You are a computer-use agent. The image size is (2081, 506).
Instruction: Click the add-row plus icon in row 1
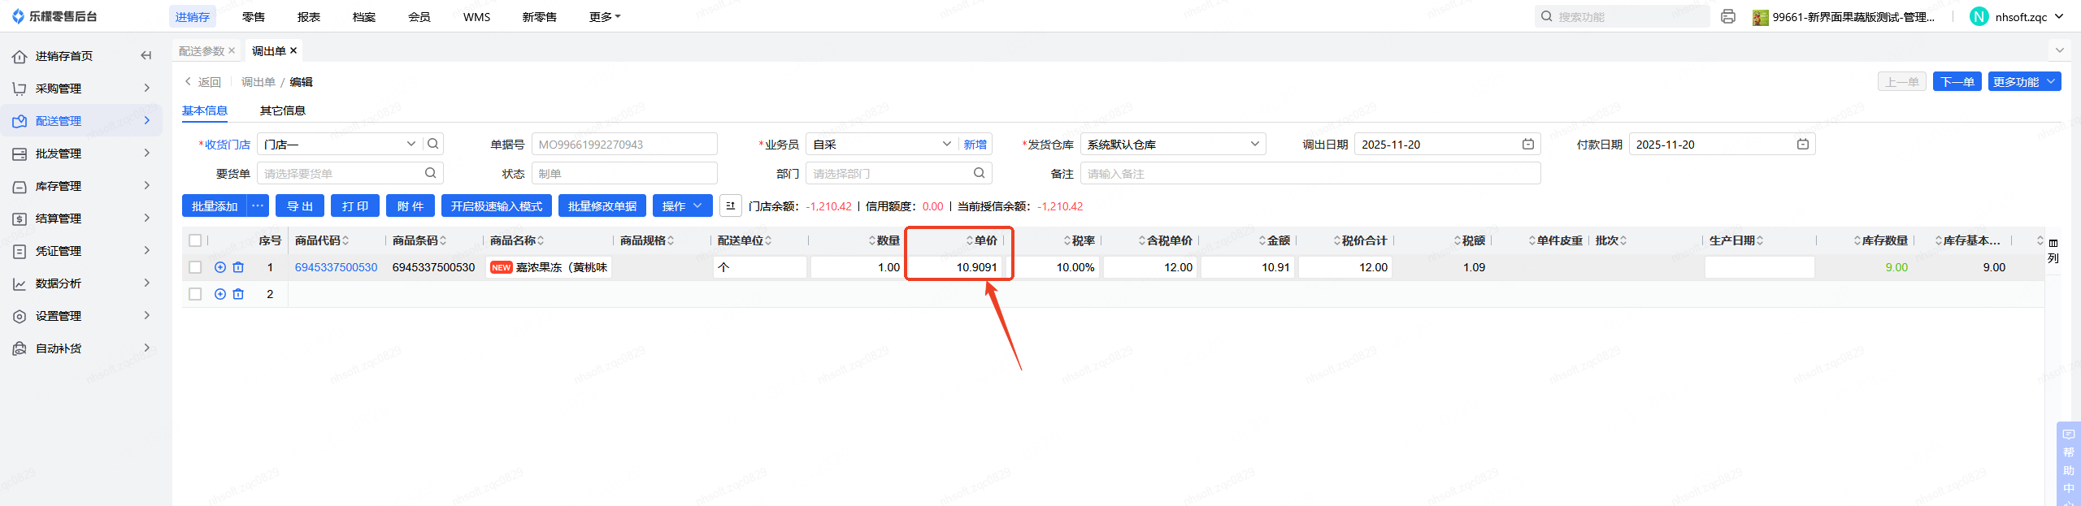click(220, 267)
